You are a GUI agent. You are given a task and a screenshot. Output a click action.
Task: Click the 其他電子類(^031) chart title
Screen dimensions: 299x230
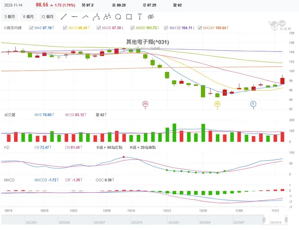147,42
